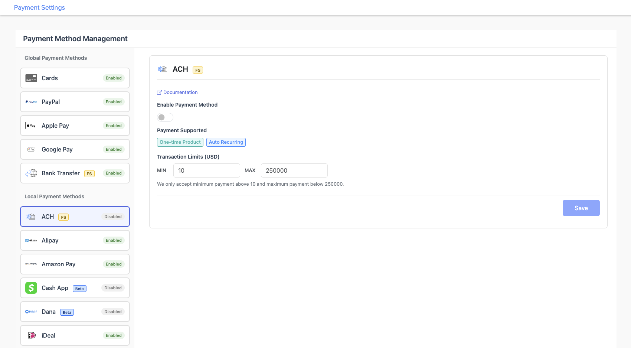Click the external link icon beside Documentation
The height and width of the screenshot is (348, 631).
[x=159, y=92]
